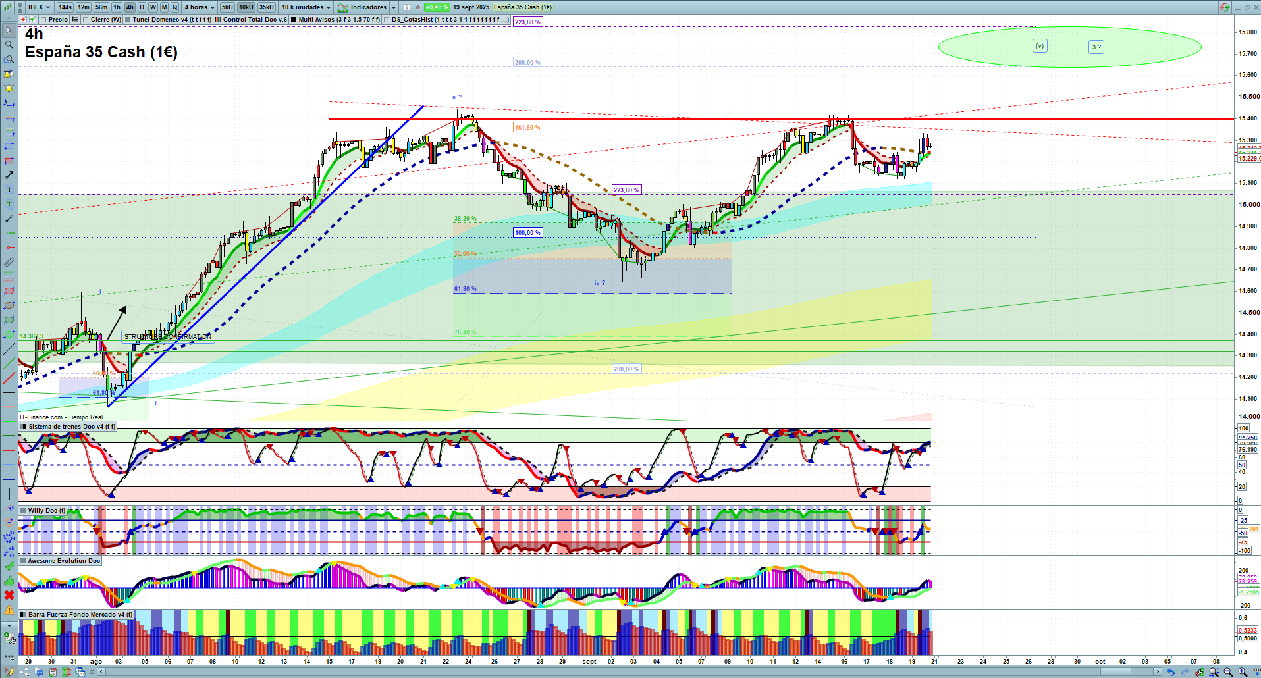Viewport: 1261px width, 678px height.
Task: Switch to the 1h timeframe
Action: [117, 7]
